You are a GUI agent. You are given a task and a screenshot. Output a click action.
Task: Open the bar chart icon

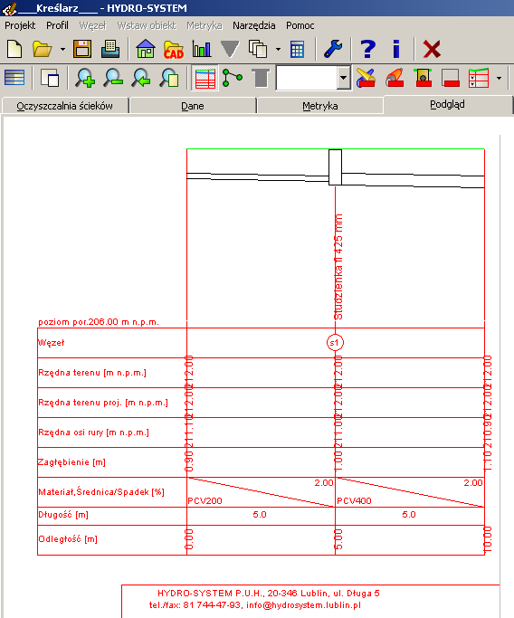point(202,49)
